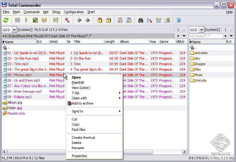Select the brief file list view icon

coord(17,20)
